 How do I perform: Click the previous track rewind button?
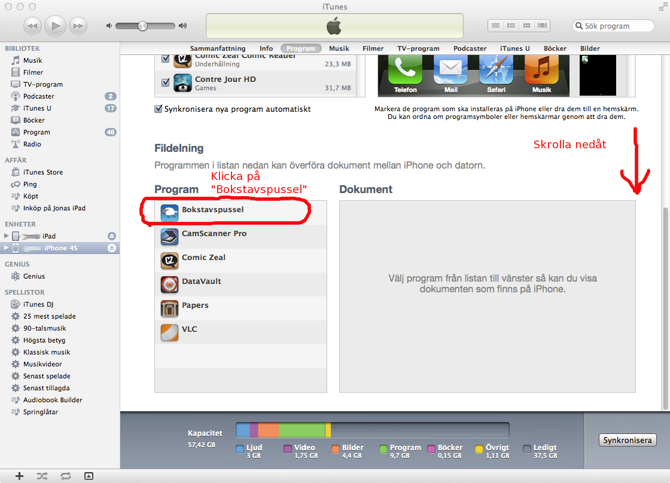tap(33, 26)
